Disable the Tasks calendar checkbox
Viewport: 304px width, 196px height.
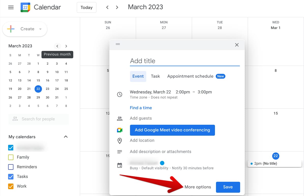[x=11, y=177]
